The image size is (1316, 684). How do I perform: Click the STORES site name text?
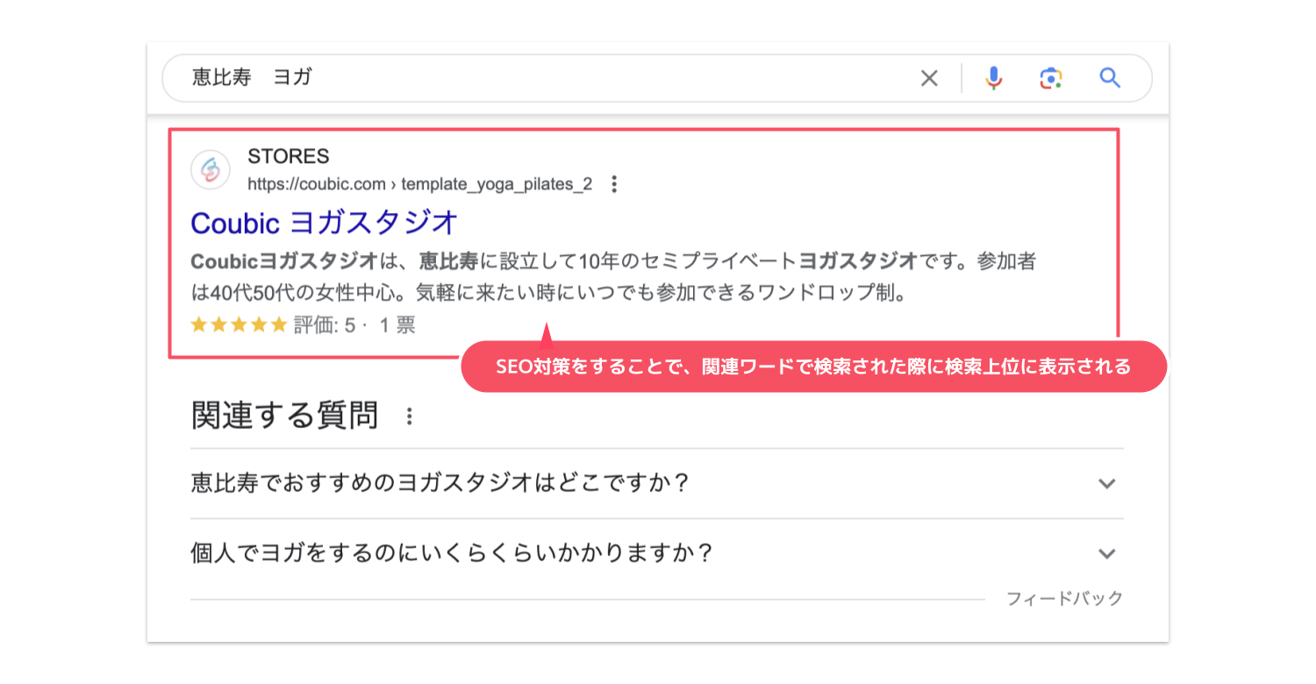point(288,157)
